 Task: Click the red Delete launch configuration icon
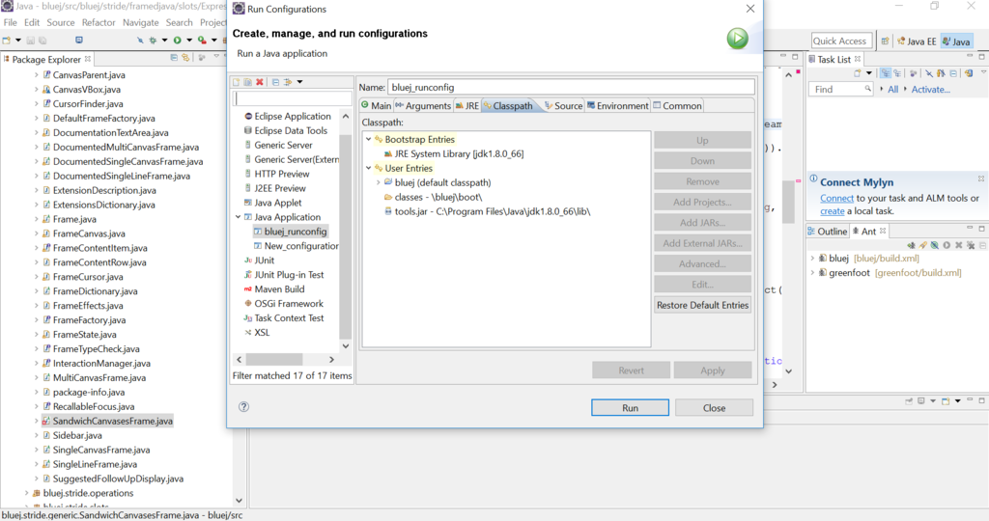coord(260,82)
